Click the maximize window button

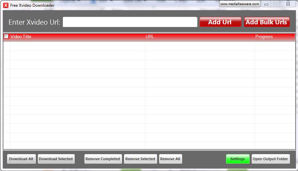275,4
